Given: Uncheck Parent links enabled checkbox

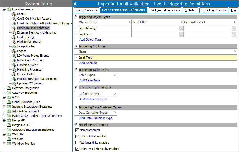Looking at the screenshot, I should (x=77, y=136).
